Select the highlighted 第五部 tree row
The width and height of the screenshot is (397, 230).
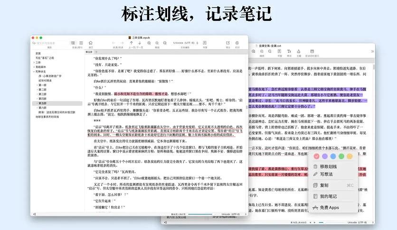[57, 103]
